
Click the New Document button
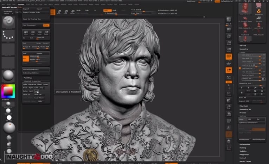pyautogui.click(x=32, y=25)
